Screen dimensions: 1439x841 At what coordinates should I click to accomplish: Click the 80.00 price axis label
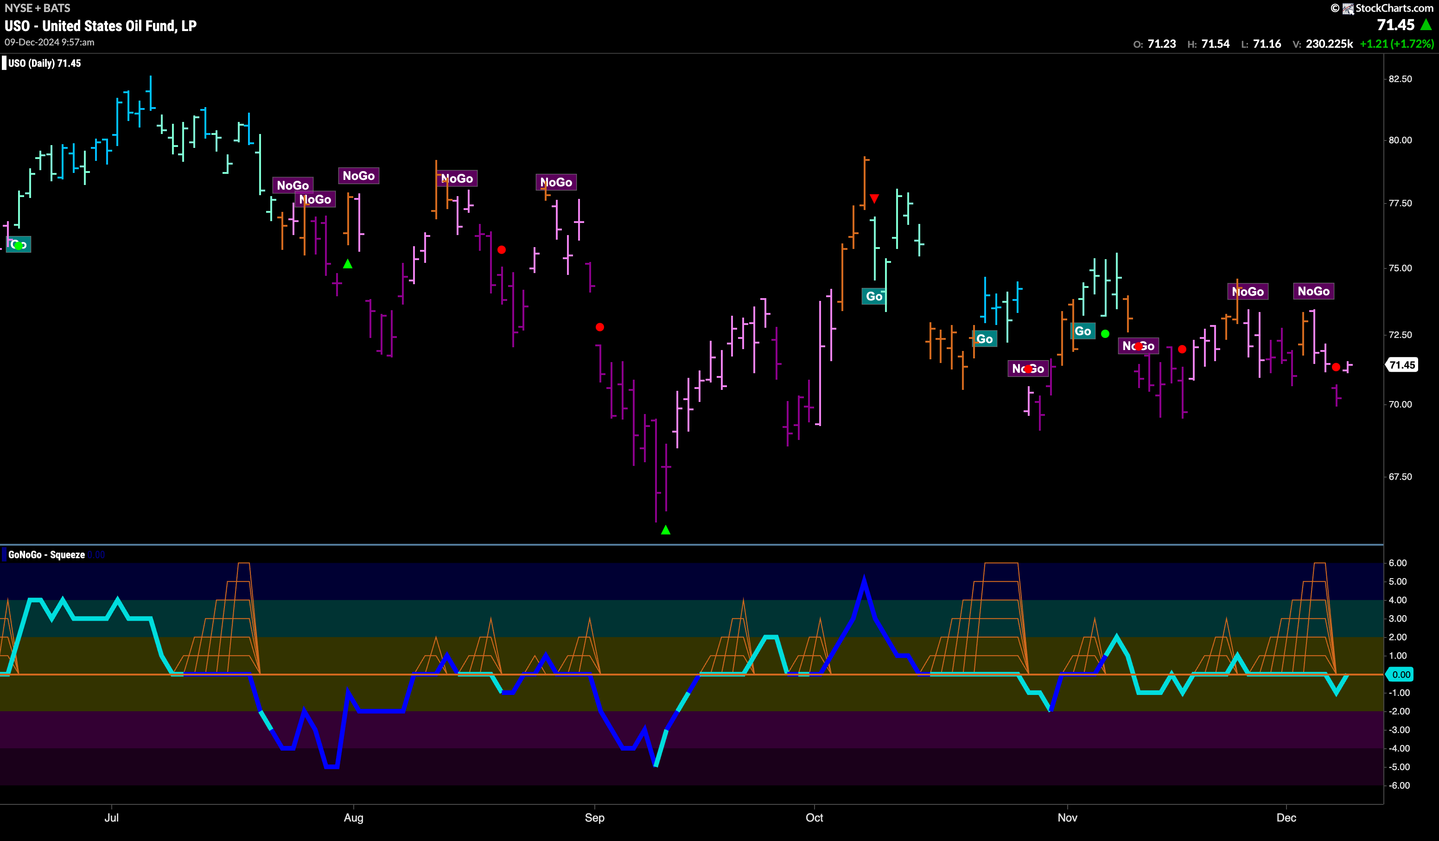click(x=1400, y=140)
